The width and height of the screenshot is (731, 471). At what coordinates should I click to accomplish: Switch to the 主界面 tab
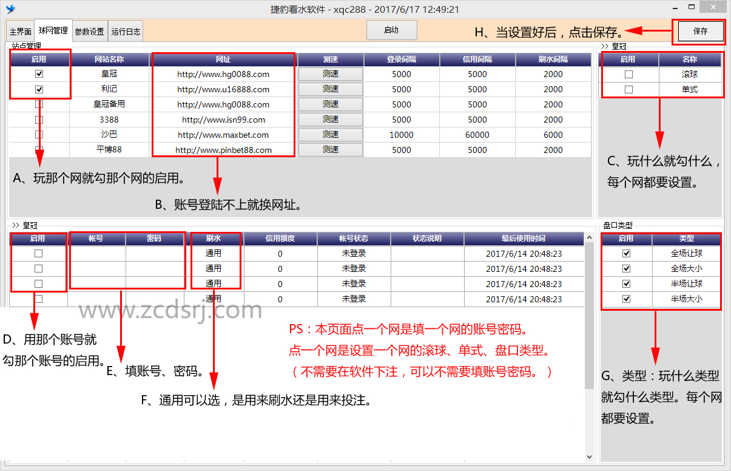20,32
